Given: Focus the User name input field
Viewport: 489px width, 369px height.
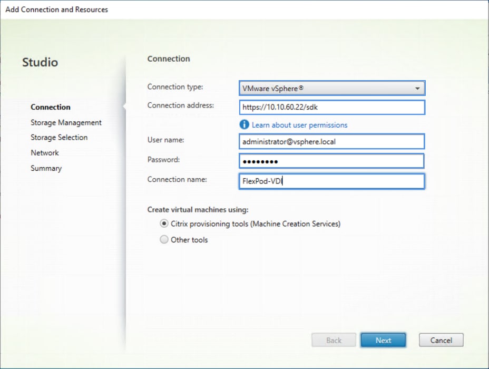Looking at the screenshot, I should pos(332,142).
